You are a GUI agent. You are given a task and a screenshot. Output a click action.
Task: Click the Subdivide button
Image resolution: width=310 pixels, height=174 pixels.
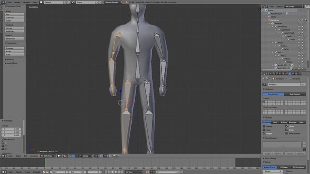tap(15, 31)
